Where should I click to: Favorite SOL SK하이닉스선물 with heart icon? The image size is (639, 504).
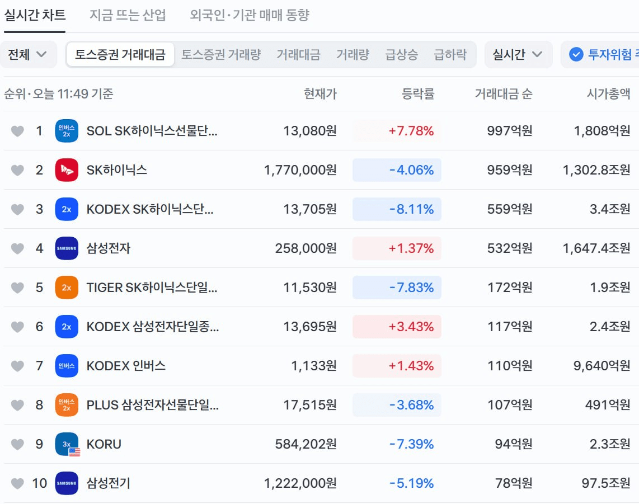click(17, 131)
